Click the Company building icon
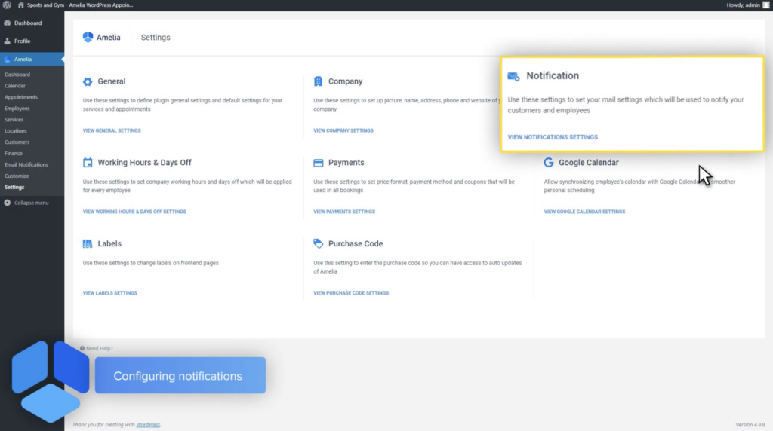773x431 pixels. 318,81
